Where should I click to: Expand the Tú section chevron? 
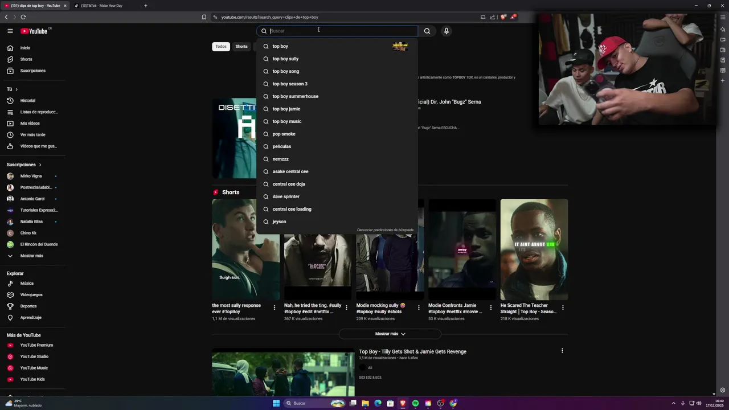[17, 89]
